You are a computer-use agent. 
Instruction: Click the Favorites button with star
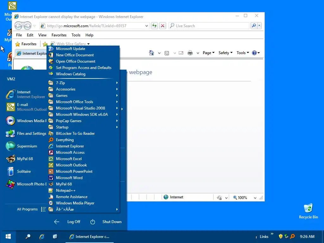pos(26,44)
